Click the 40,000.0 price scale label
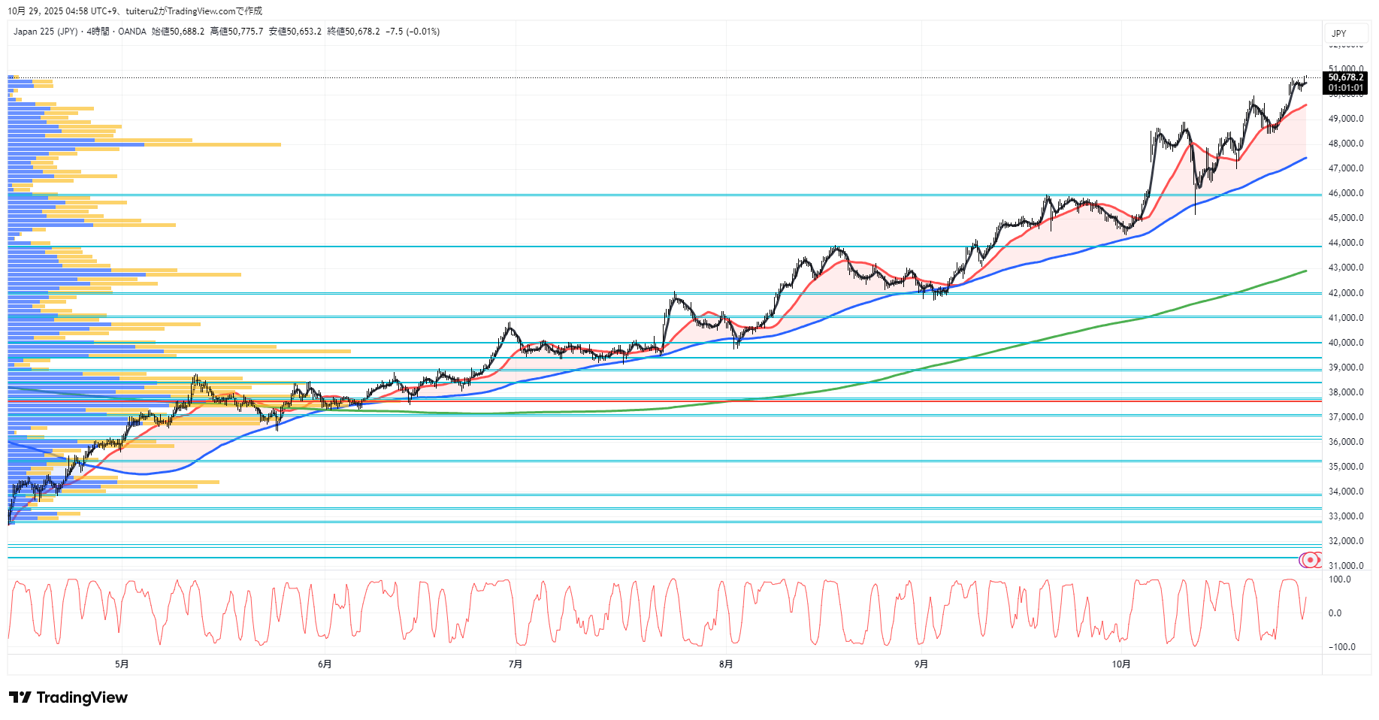This screenshot has width=1379, height=720. (1346, 343)
